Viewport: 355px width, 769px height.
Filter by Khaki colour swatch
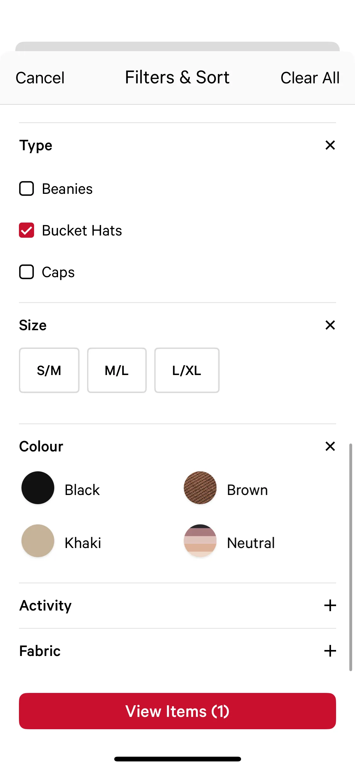coord(38,541)
